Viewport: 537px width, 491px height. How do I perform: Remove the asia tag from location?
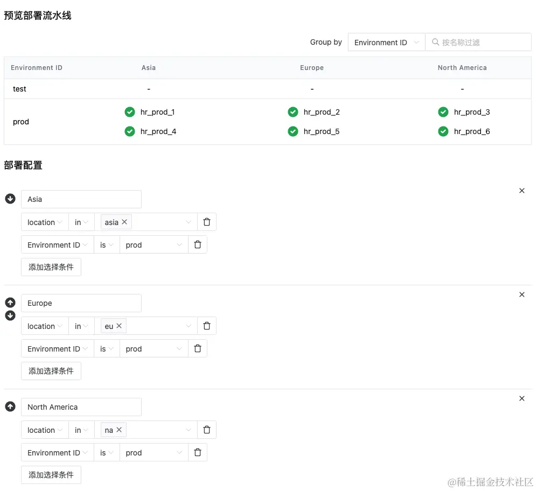click(124, 222)
